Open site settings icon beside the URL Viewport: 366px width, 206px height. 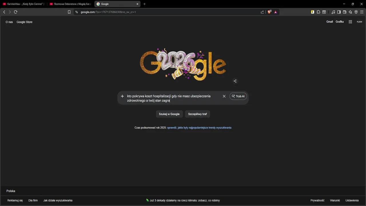[x=76, y=12]
